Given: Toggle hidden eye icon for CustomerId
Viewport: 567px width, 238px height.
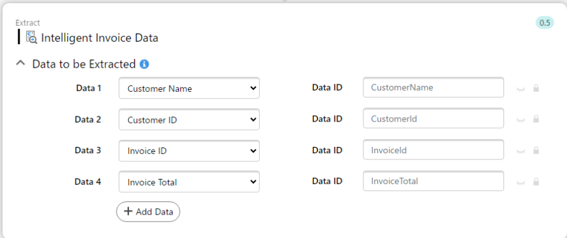Looking at the screenshot, I should pos(521,120).
